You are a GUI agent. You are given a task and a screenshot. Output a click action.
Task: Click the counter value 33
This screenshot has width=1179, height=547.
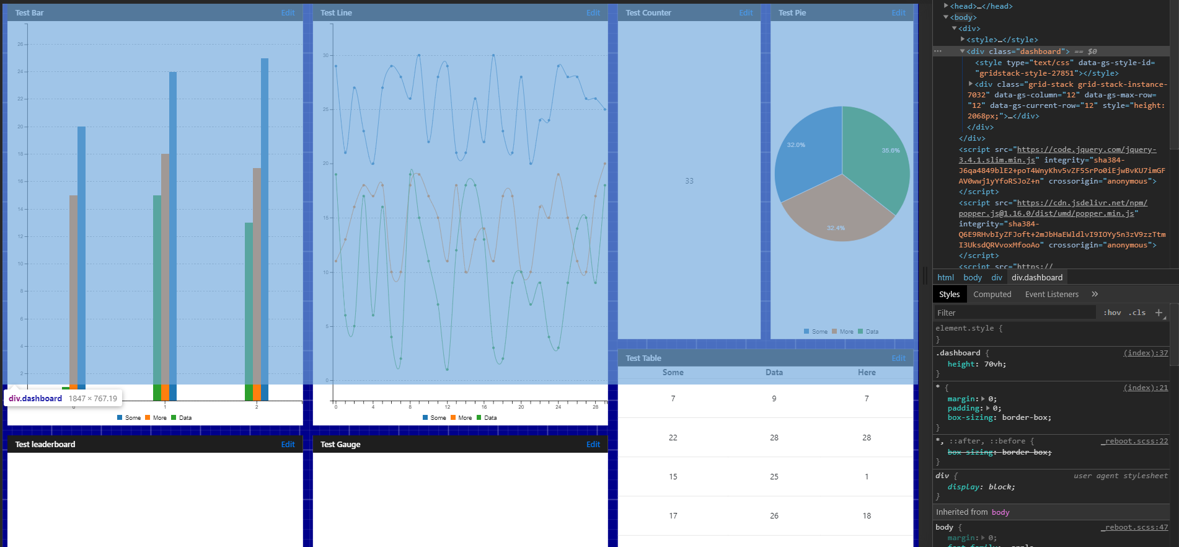pos(689,180)
